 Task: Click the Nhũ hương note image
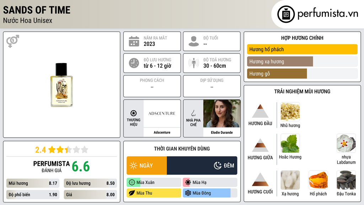tap(290, 111)
